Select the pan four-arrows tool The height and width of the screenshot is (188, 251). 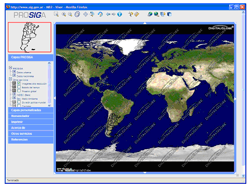85,14
